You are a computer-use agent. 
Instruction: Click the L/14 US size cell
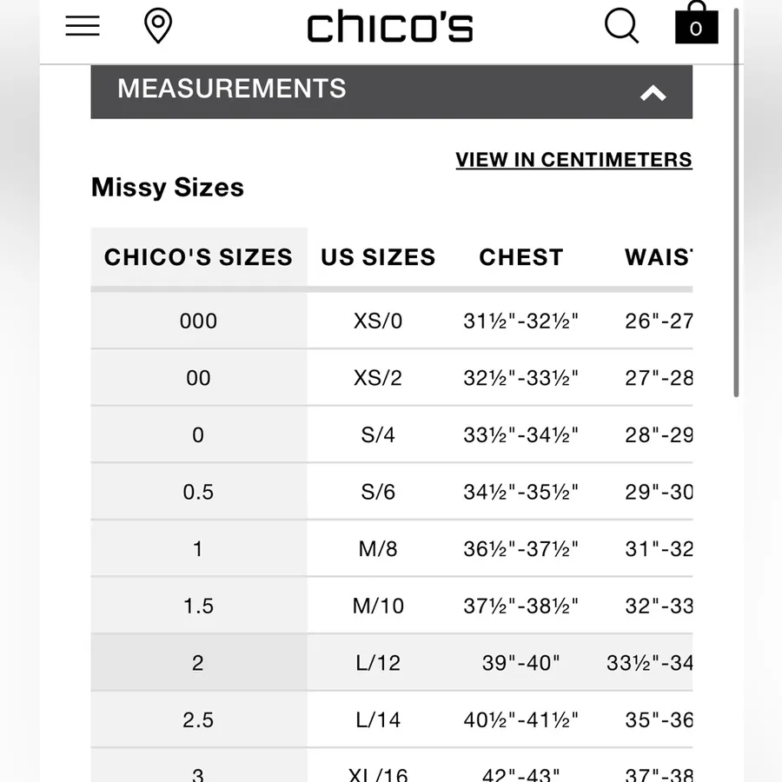(x=378, y=719)
